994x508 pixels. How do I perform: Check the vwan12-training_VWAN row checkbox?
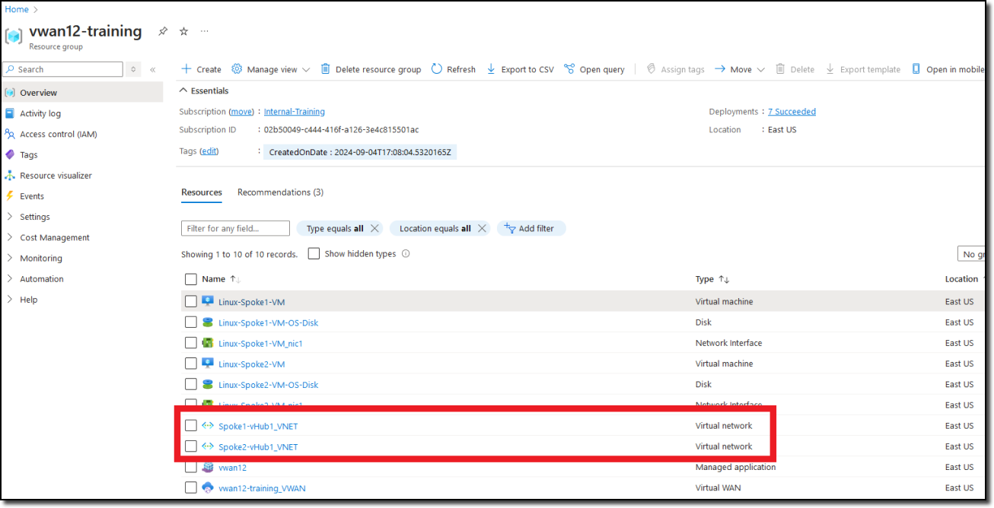click(191, 487)
